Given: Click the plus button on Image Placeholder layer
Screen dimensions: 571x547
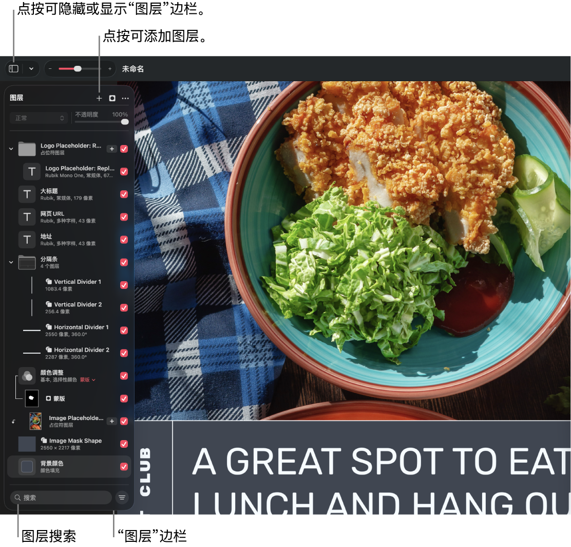Looking at the screenshot, I should click(x=112, y=421).
